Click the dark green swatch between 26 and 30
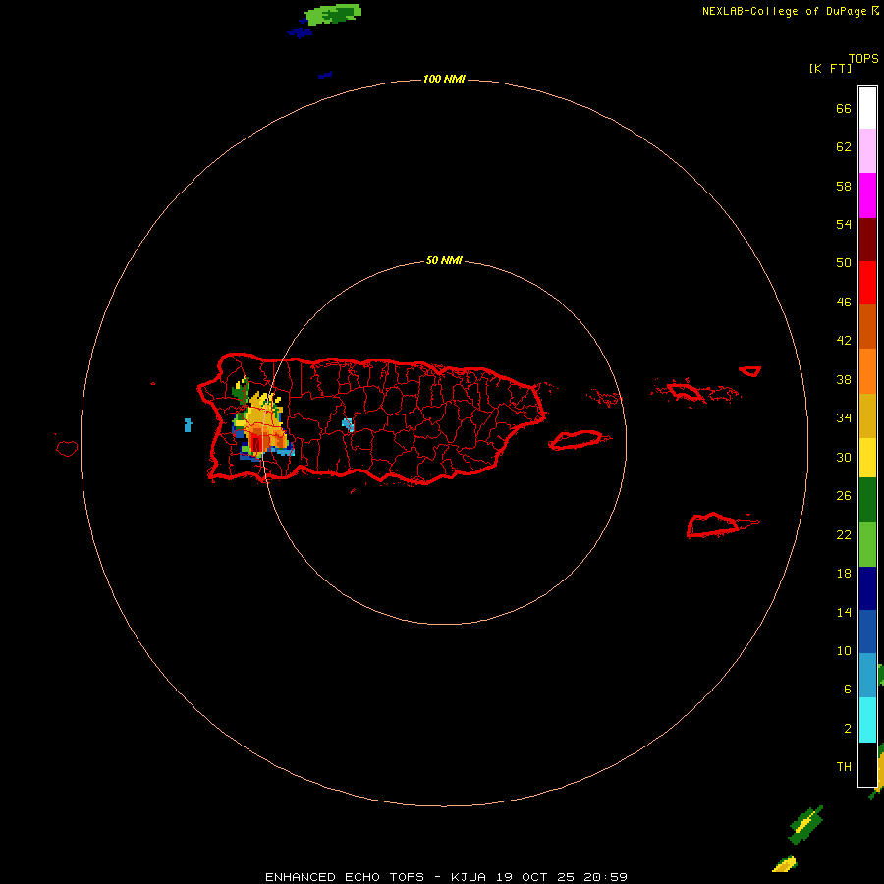This screenshot has width=884, height=884. click(867, 500)
